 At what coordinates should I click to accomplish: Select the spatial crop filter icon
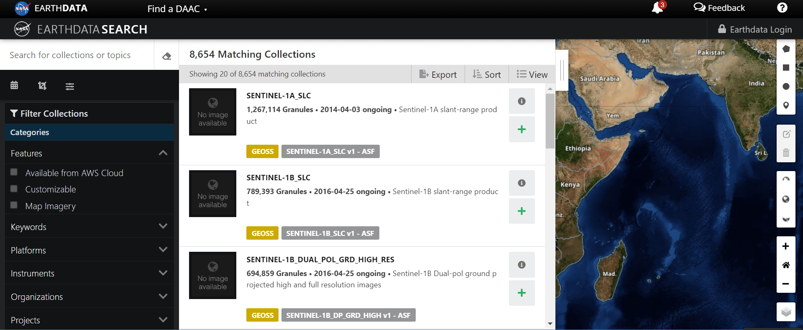click(42, 86)
